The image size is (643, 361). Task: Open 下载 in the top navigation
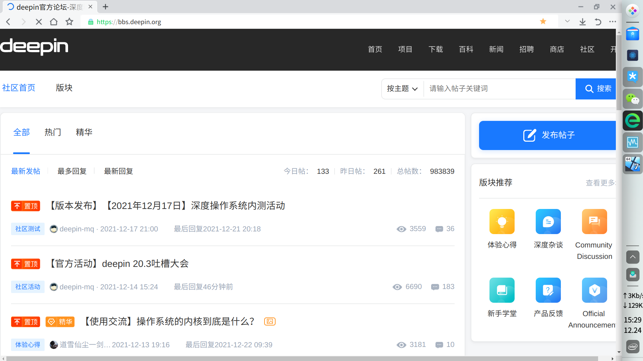(435, 50)
